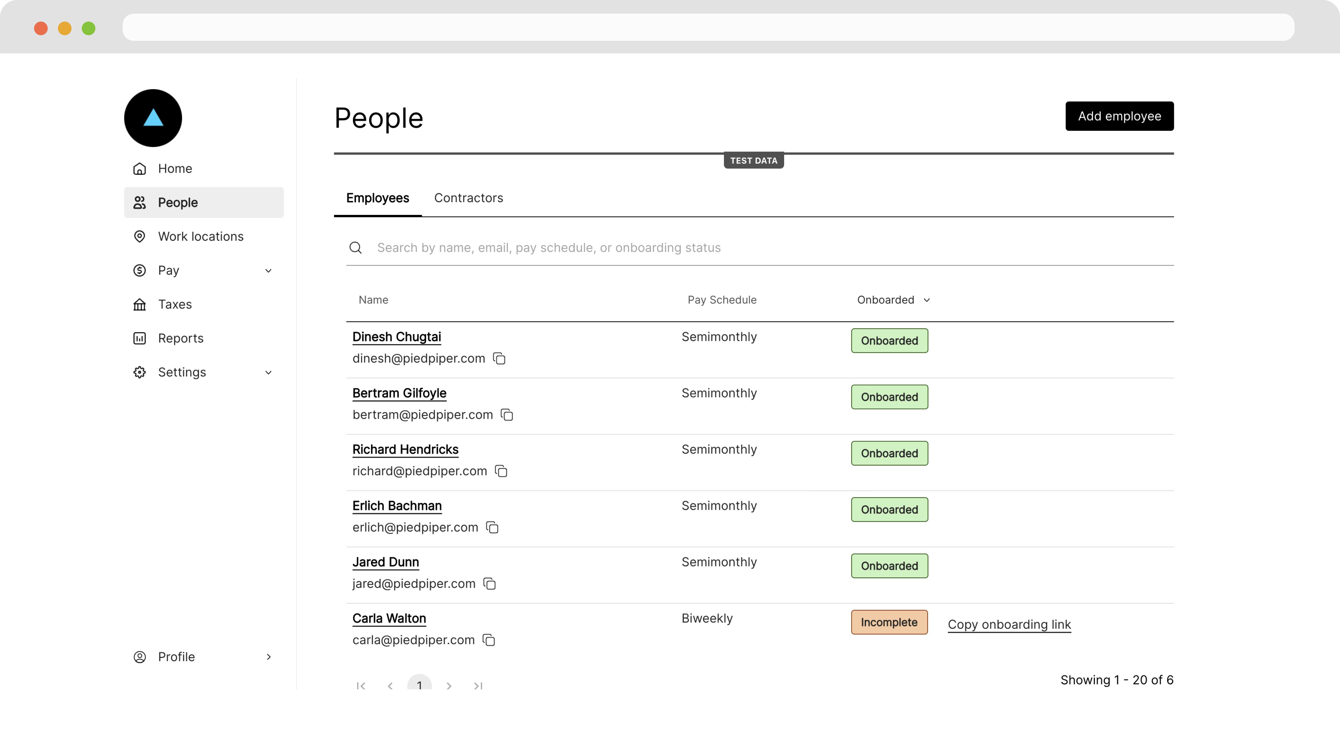1340x735 pixels.
Task: Expand the Settings submenu chevron
Action: [268, 372]
